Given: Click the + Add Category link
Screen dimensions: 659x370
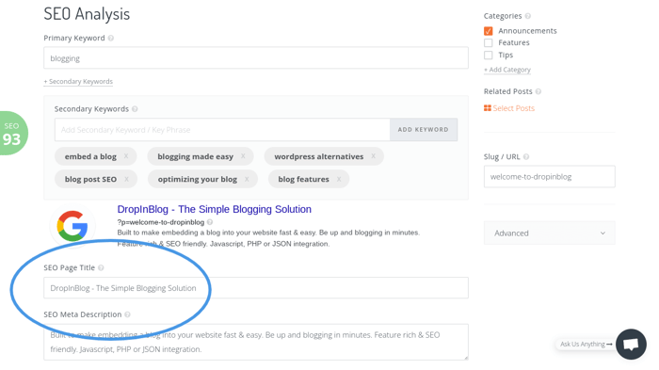Looking at the screenshot, I should coord(507,70).
